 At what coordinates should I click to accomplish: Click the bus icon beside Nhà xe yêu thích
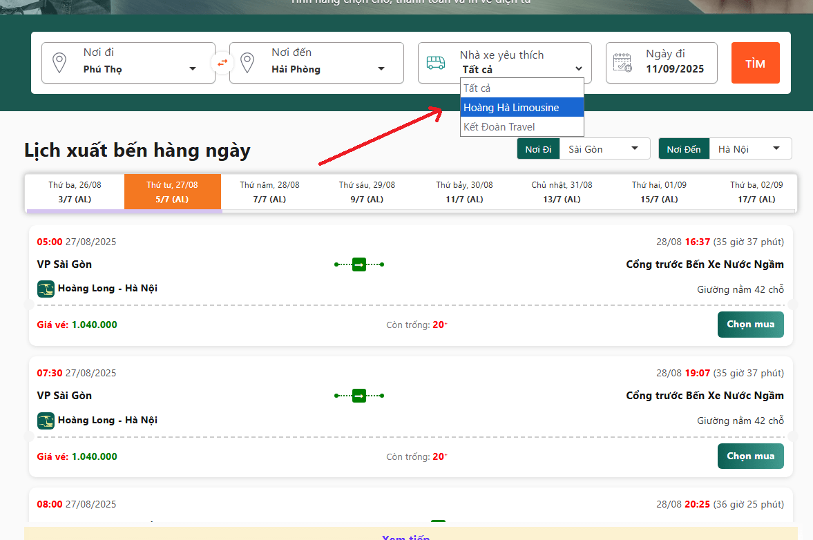point(436,63)
